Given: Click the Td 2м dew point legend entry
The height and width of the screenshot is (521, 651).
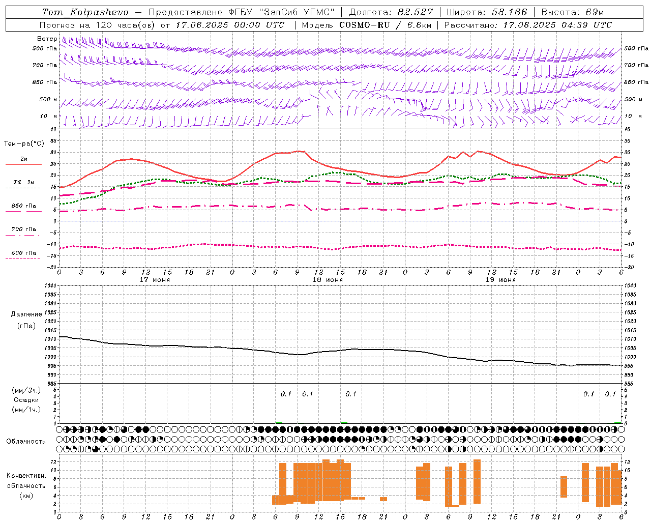Looking at the screenshot, I should tap(23, 182).
